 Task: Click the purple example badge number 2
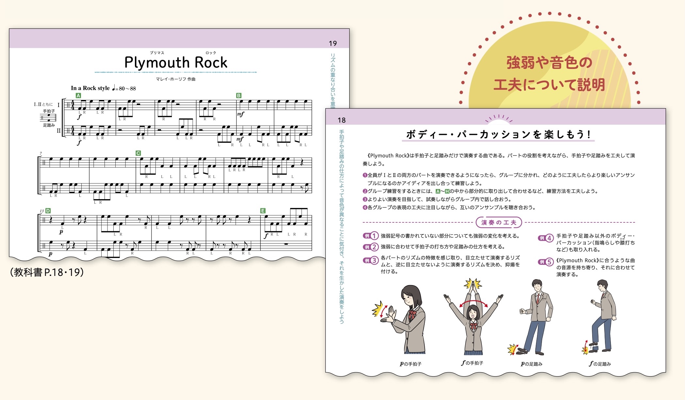(371, 247)
